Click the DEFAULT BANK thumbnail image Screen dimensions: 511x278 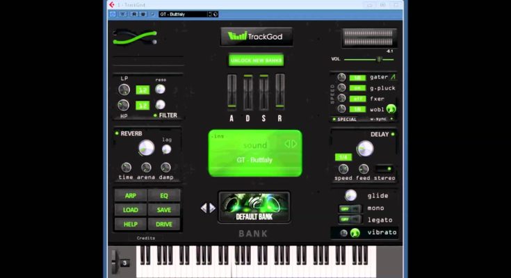tap(254, 207)
